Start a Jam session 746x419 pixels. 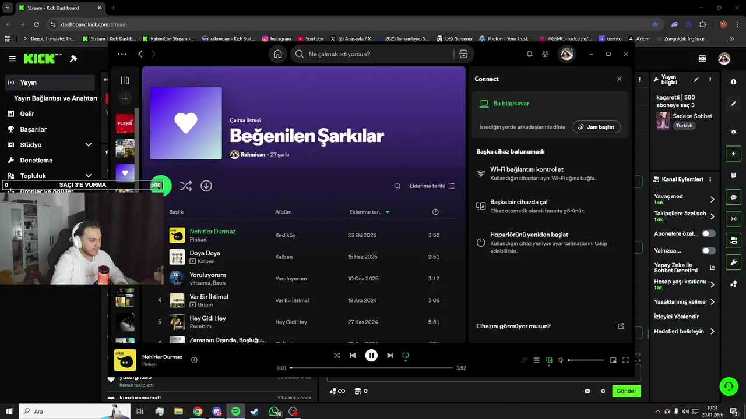(597, 127)
